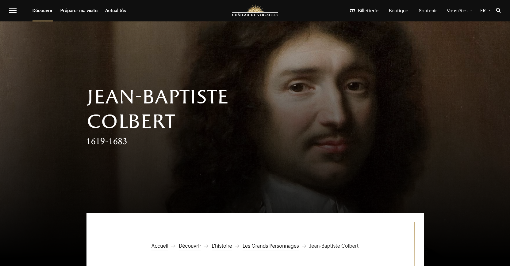Click the search magnifier icon
The height and width of the screenshot is (266, 510).
pos(498,10)
